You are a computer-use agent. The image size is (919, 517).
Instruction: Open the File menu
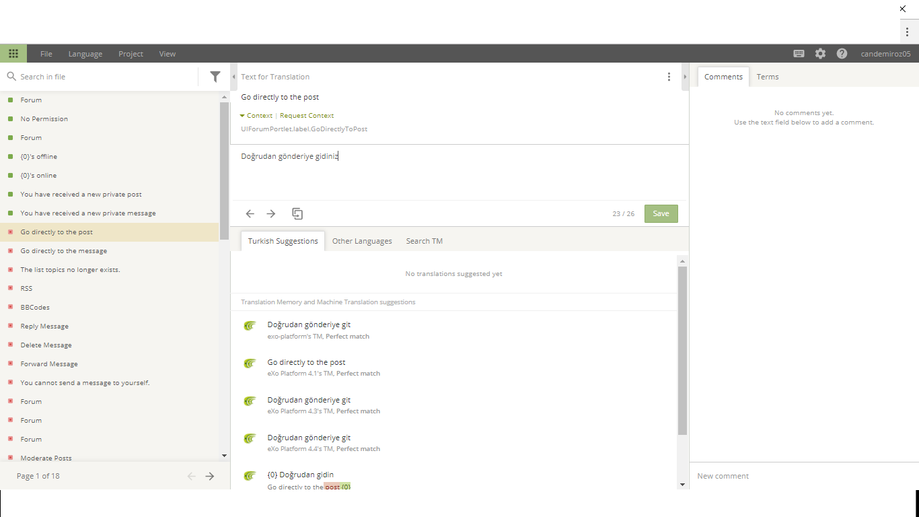pos(46,54)
